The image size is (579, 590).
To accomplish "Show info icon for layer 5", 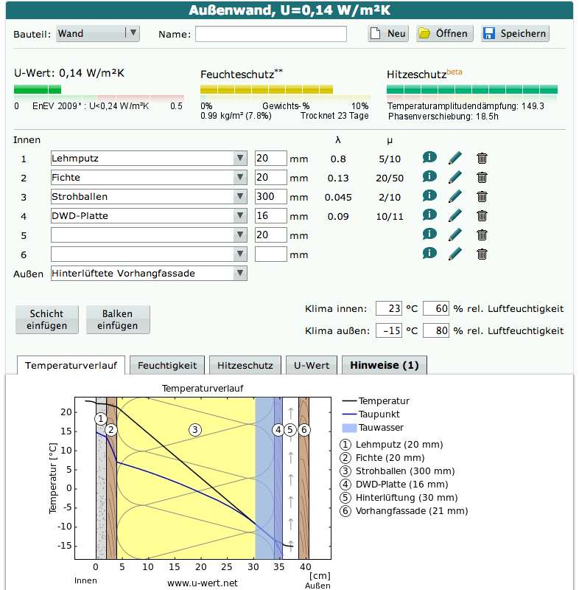I will [429, 234].
